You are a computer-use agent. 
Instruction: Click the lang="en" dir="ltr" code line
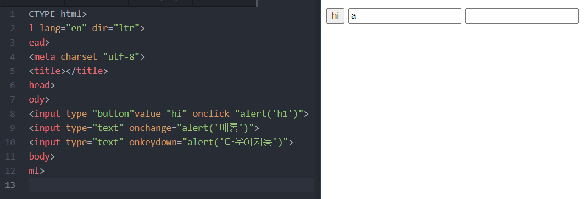[x=87, y=29]
